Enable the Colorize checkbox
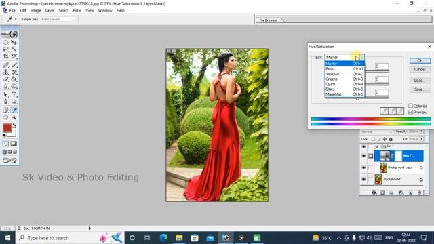Screen dimensions: 434x244 point(411,106)
